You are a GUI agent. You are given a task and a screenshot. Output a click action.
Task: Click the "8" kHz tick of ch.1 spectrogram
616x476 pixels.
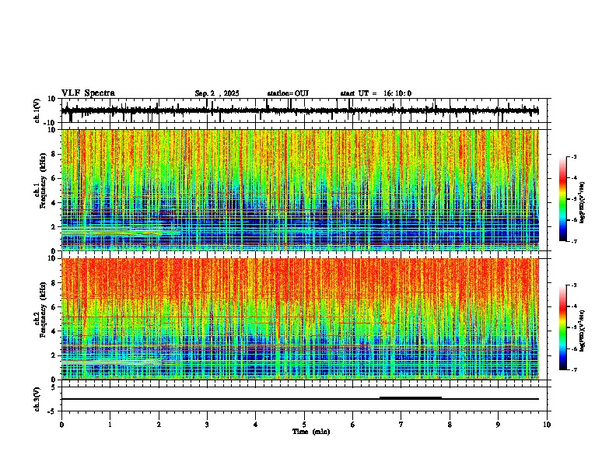[54, 154]
